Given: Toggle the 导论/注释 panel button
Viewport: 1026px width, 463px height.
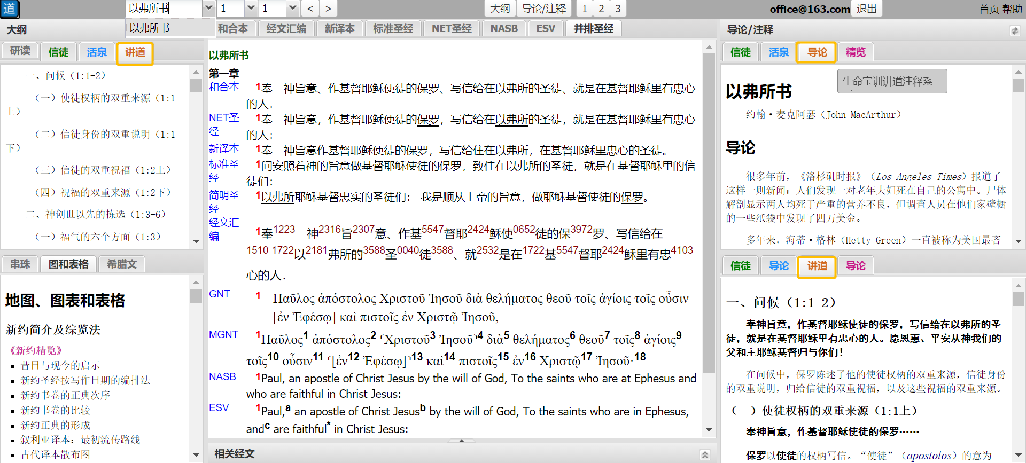Looking at the screenshot, I should coord(543,9).
